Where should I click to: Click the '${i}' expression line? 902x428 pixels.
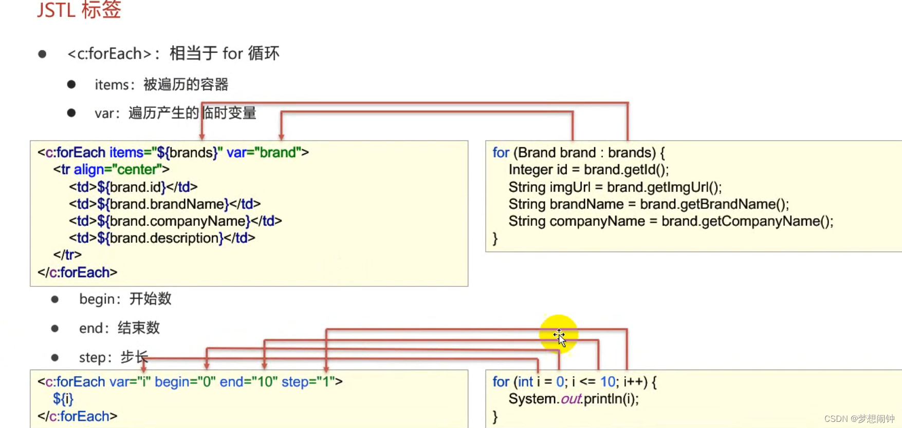click(63, 399)
